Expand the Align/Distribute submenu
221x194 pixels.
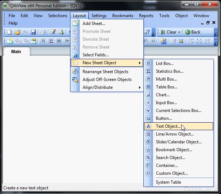click(107, 87)
